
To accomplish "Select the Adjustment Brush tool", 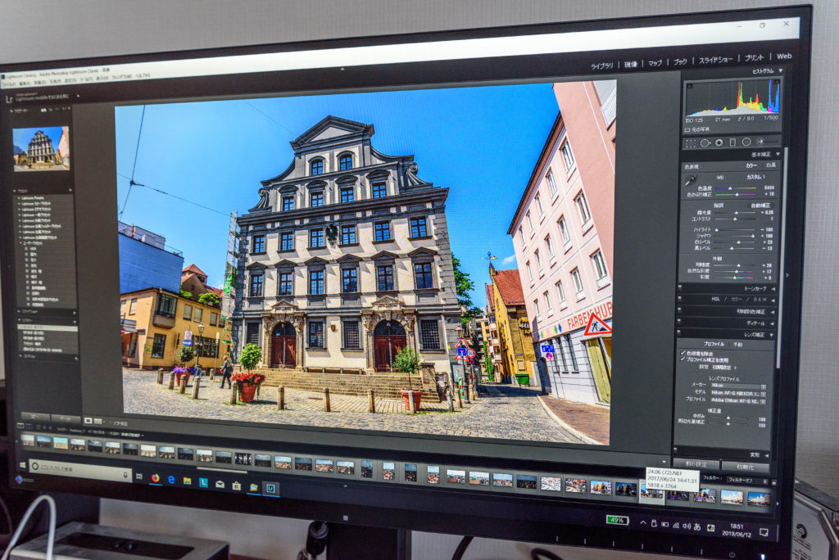I will pos(760,142).
